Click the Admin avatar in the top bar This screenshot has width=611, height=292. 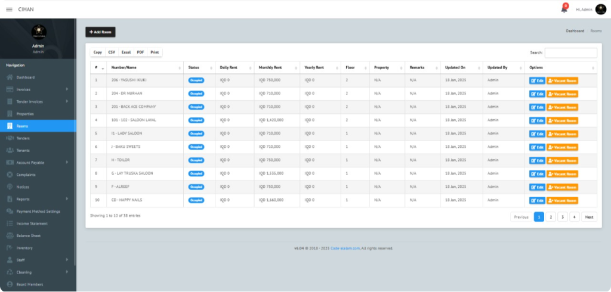pyautogui.click(x=600, y=9)
